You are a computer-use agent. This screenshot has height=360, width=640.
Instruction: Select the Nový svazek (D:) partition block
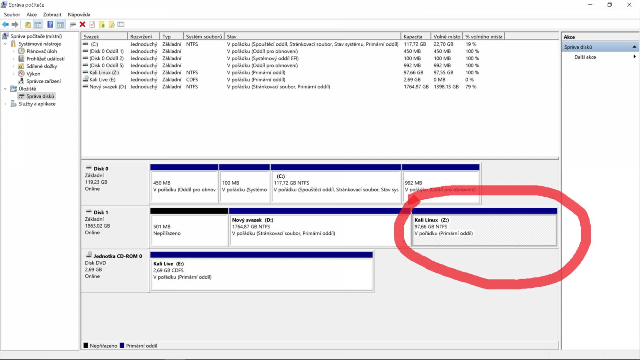[320, 227]
